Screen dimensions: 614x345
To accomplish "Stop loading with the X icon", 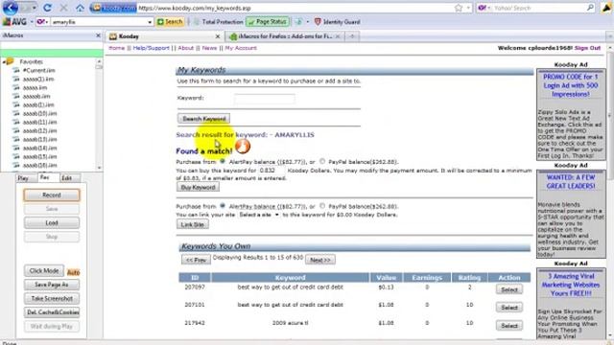I will click(x=63, y=8).
